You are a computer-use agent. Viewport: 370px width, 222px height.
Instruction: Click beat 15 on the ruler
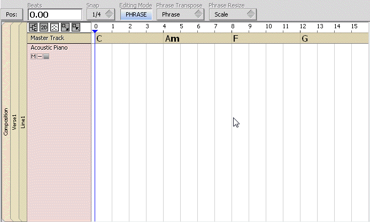click(x=354, y=26)
